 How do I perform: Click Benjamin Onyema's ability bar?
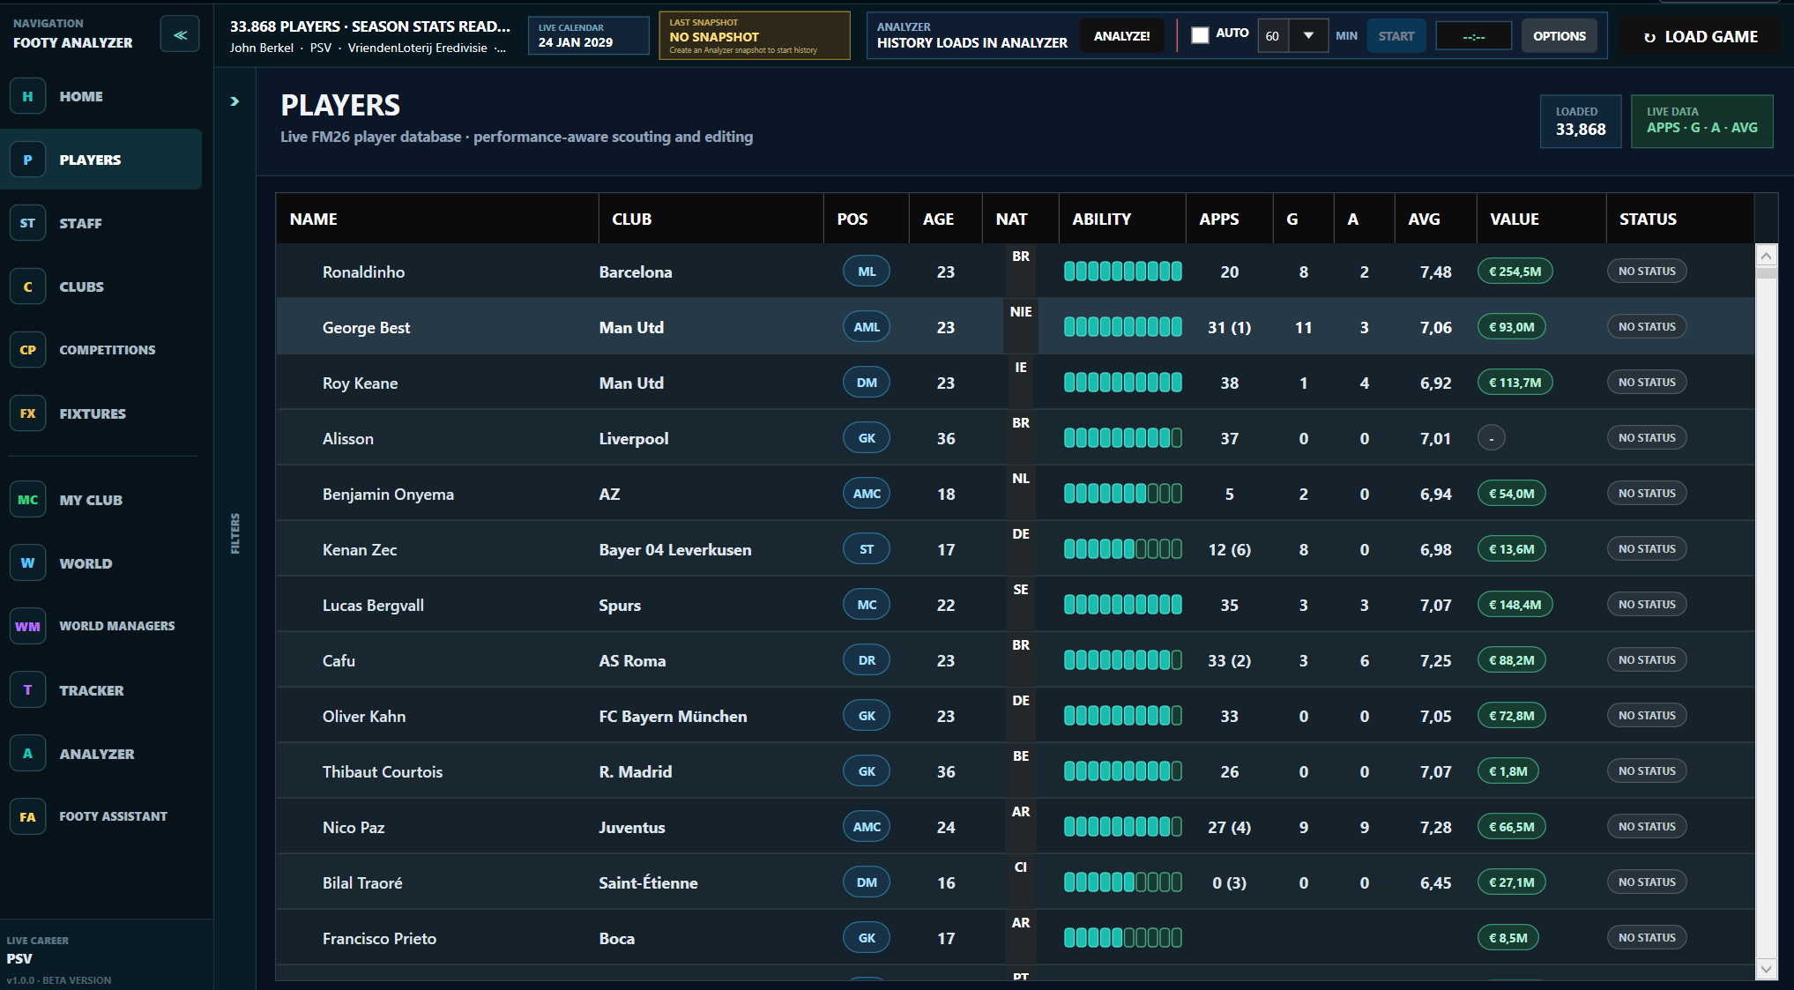click(1122, 494)
